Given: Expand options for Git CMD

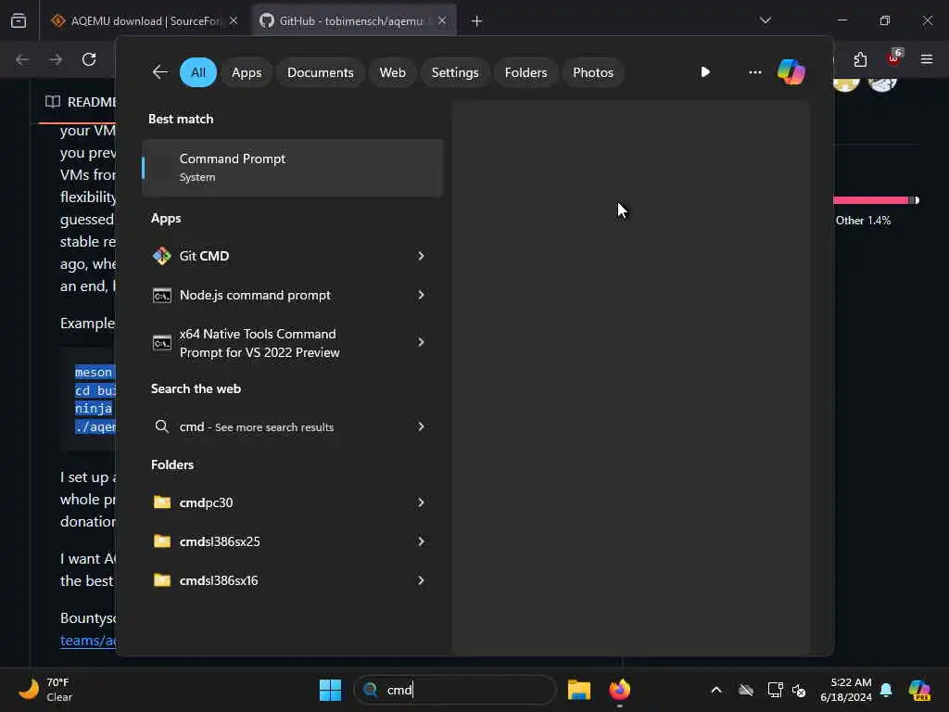Looking at the screenshot, I should [421, 256].
